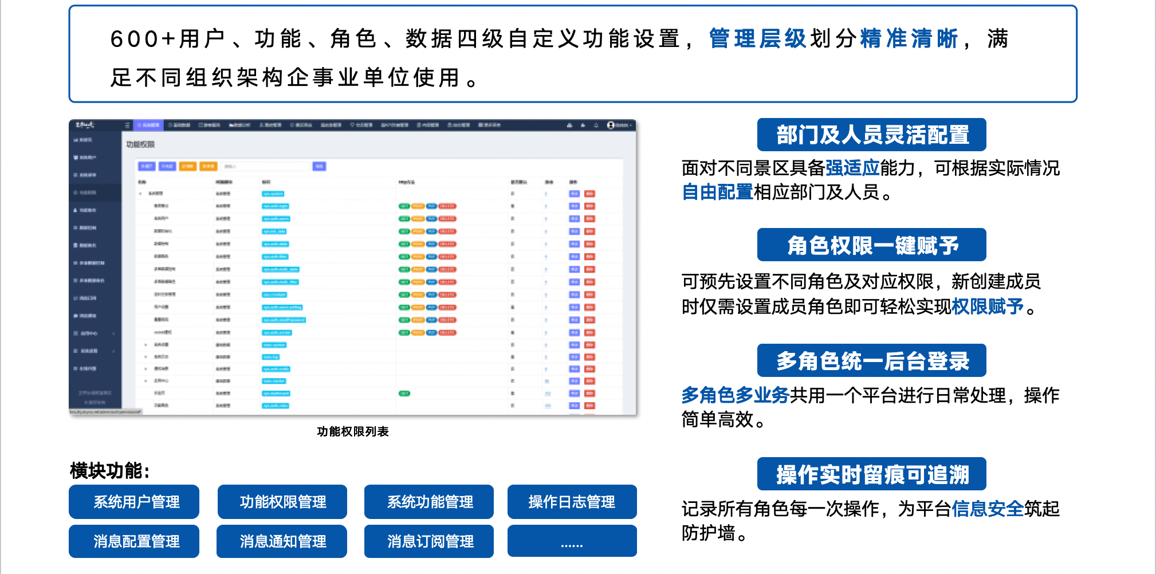Click the sys.system tag in the first table row
Viewport: 1156px width, 574px height.
273,194
